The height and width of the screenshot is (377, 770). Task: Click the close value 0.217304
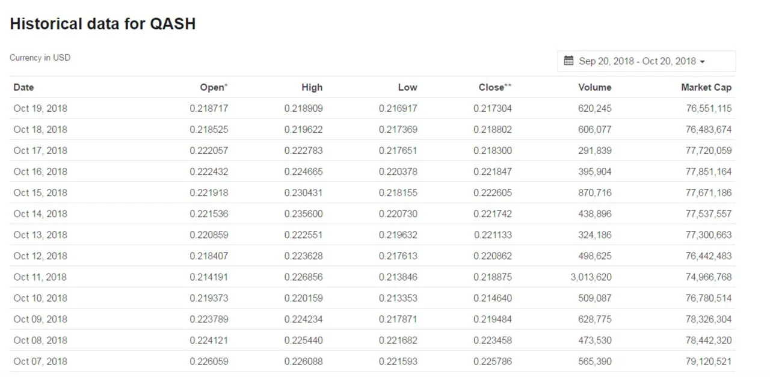(x=493, y=109)
